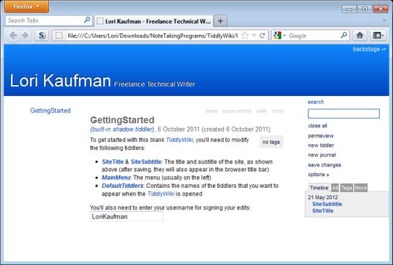This screenshot has width=393, height=265.
Task: Click the browser Back arrow button
Action: click(x=13, y=35)
